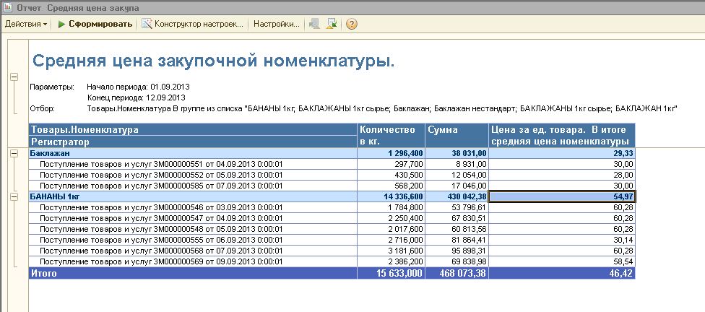Select sum cell 17 046,00
Screen dimensions: 705x312
[x=457, y=186]
